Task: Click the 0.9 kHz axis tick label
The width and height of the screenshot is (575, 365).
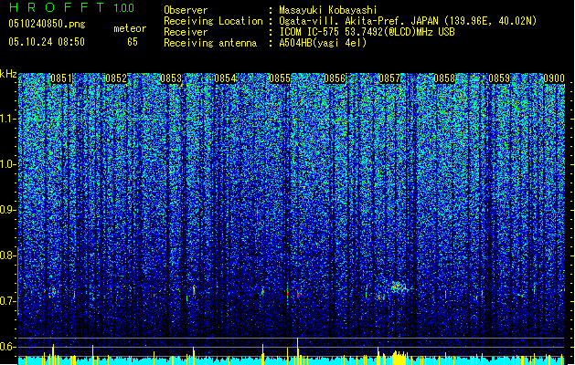Action: click(x=8, y=210)
